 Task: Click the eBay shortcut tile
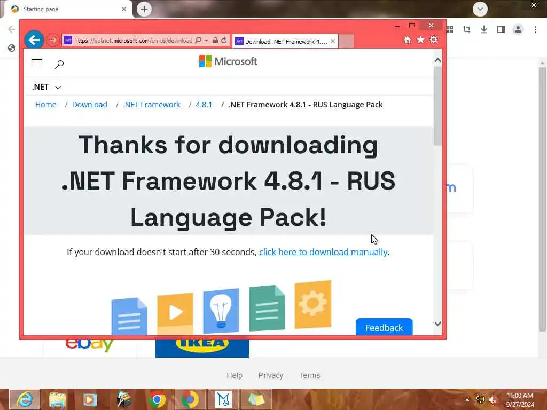point(90,347)
